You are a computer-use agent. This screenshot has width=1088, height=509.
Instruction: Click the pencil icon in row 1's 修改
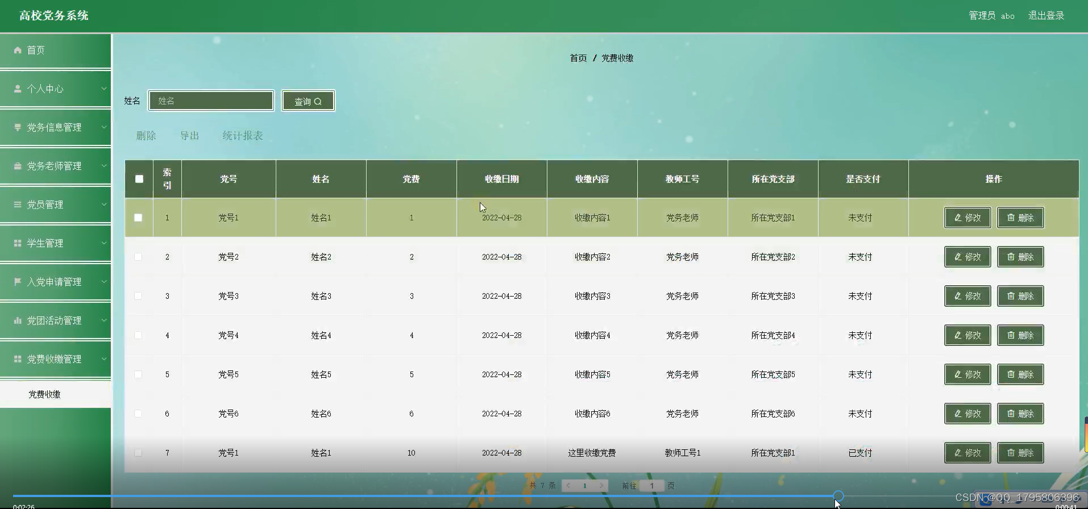958,218
